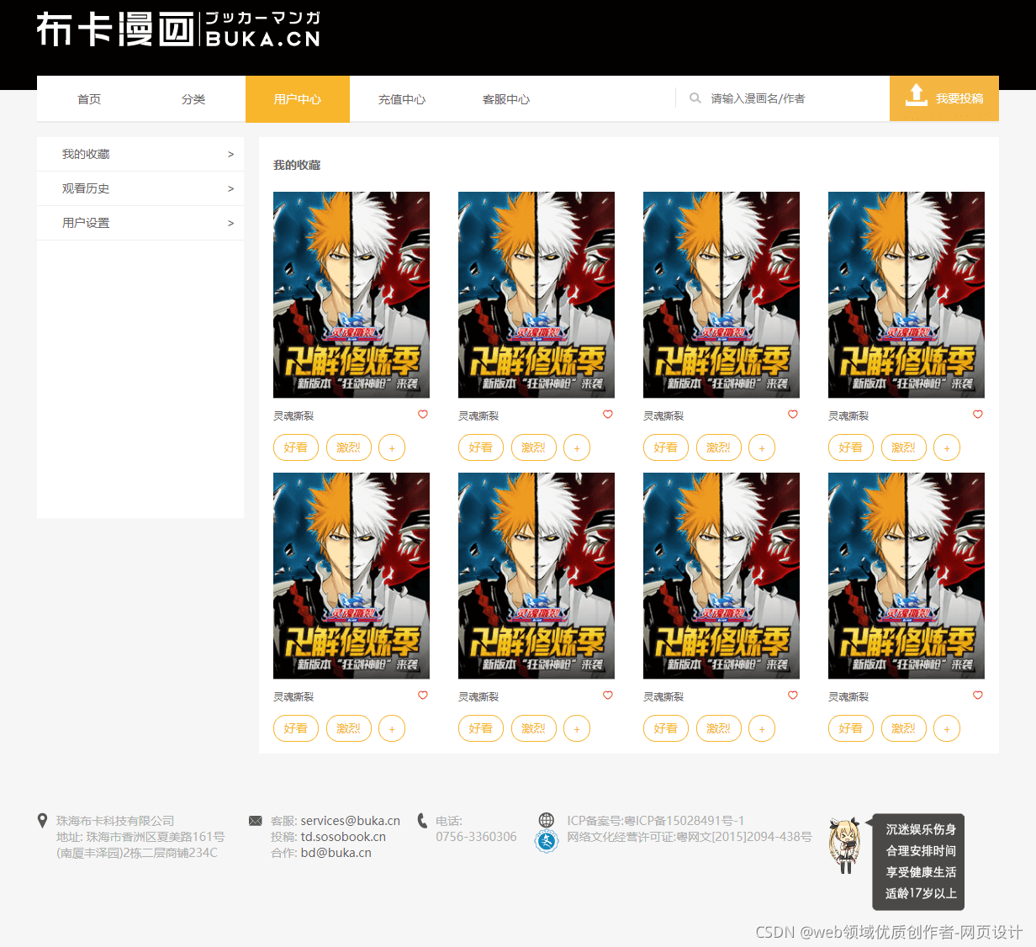Viewport: 1036px width, 947px height.
Task: Click 激烈 tag on bottom row third card
Action: point(719,728)
